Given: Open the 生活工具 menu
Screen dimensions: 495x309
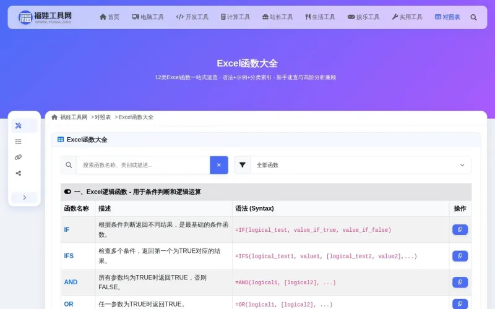Looking at the screenshot, I should point(320,17).
